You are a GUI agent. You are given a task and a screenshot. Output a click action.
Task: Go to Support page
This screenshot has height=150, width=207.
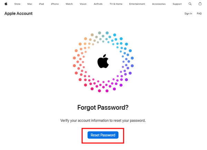coord(177,4)
